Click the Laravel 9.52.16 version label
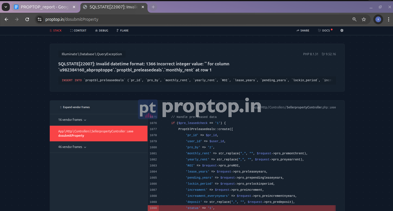This screenshot has height=211, width=393. point(329,54)
